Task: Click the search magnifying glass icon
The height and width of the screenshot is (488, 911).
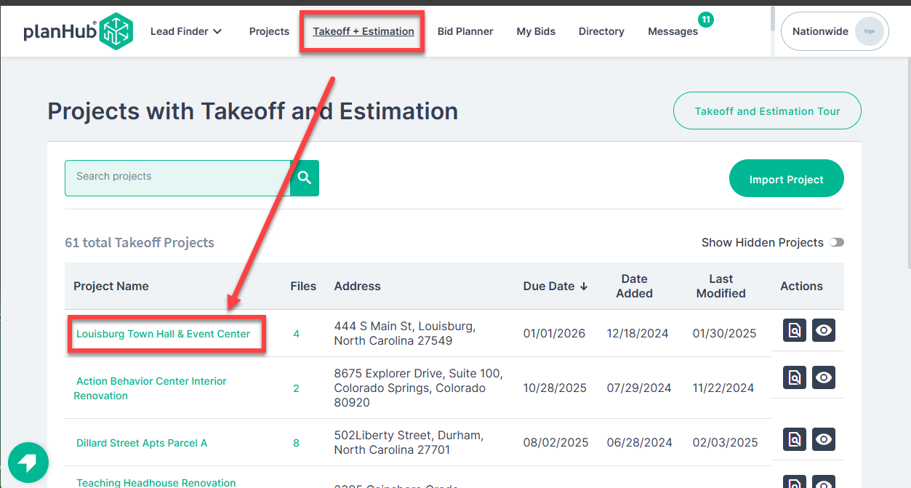Action: (304, 177)
